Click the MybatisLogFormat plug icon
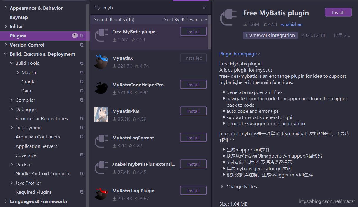Viewport: 358px width, 207px height. [101, 141]
